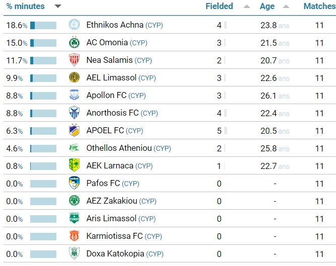336x266 pixels.
Task: Click the AEZ Zakakiou team name
Action: (x=112, y=201)
